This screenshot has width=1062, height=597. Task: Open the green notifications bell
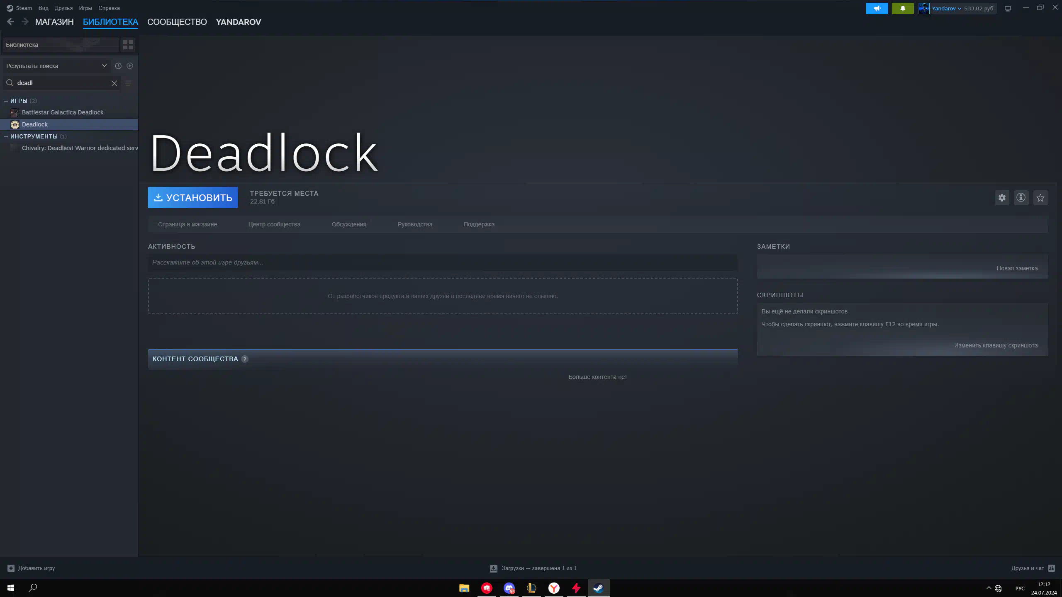[903, 8]
